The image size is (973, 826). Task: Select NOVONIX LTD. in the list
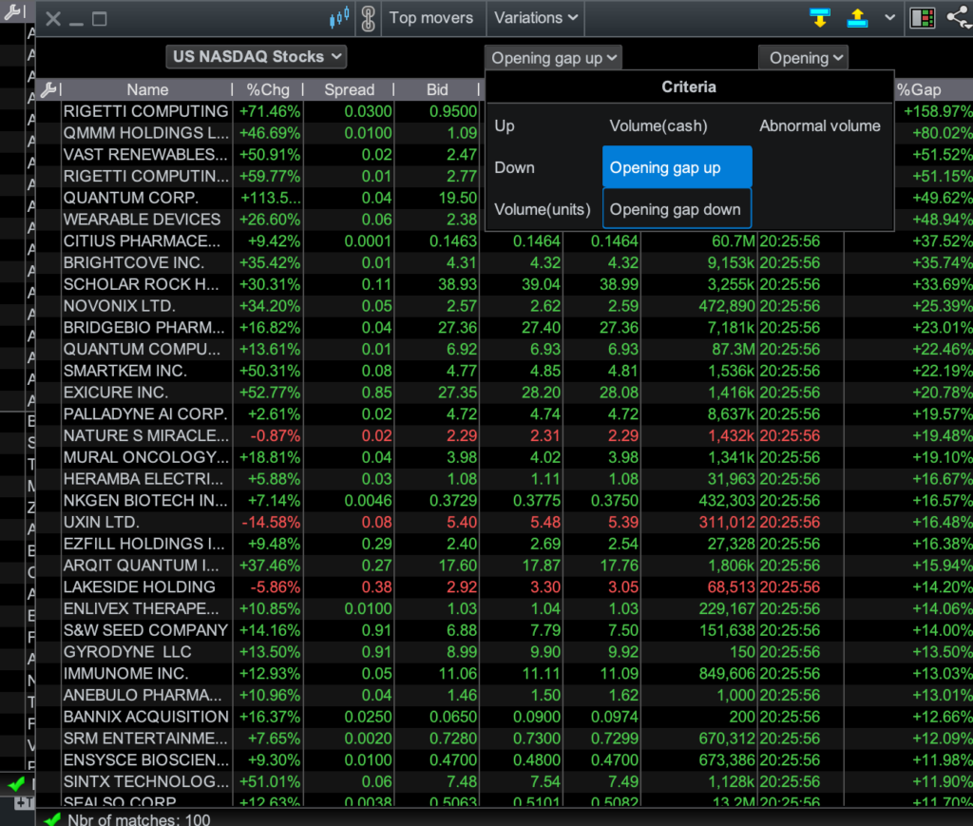click(x=119, y=307)
